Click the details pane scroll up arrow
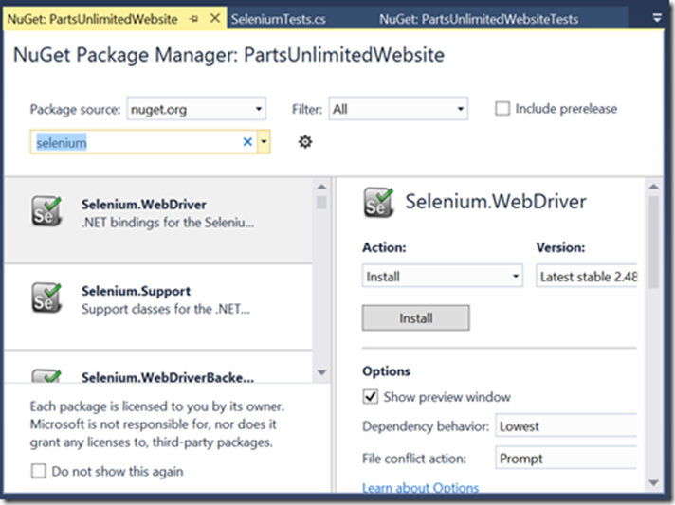675x505 pixels. tap(653, 187)
